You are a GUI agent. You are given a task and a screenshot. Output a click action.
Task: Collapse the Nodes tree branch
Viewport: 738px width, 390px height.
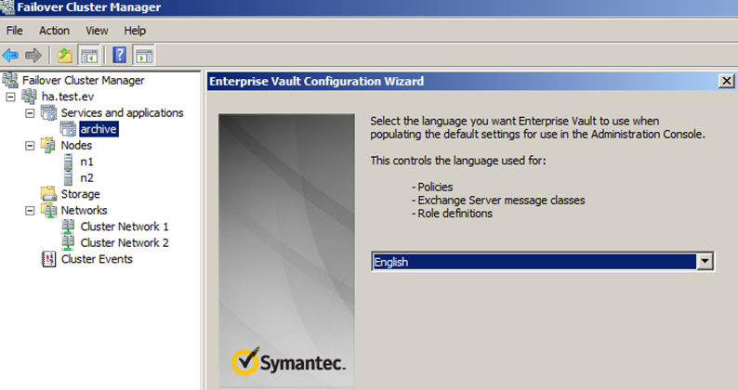coord(30,146)
